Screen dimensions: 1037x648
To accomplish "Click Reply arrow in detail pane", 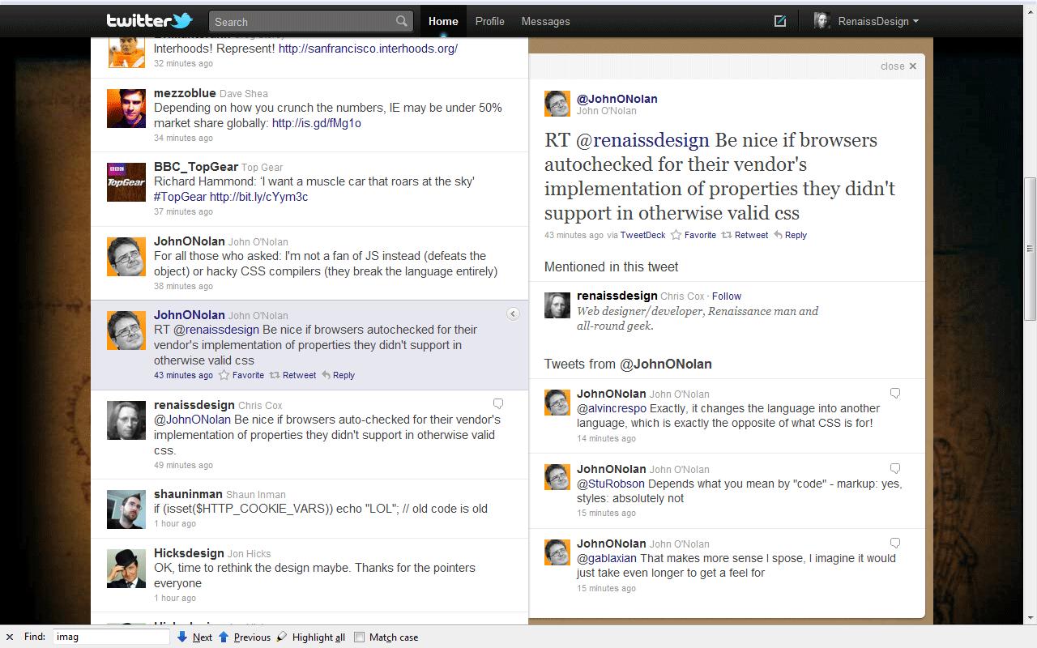I will pos(778,235).
